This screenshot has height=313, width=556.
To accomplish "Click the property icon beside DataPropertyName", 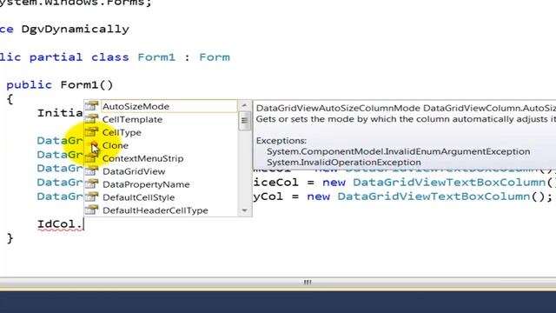I will [x=91, y=183].
